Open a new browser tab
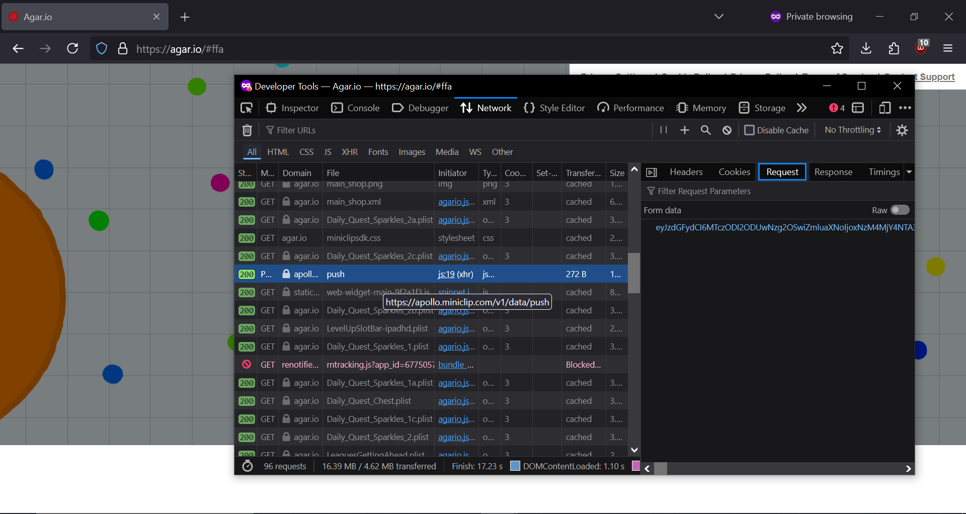The height and width of the screenshot is (514, 966). [185, 17]
